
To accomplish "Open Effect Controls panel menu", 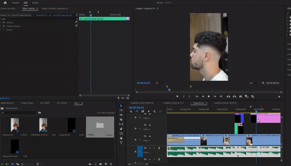I will [37, 8].
